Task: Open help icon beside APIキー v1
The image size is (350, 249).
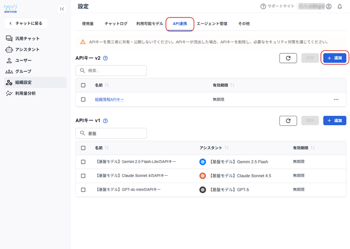Action: coord(105,121)
